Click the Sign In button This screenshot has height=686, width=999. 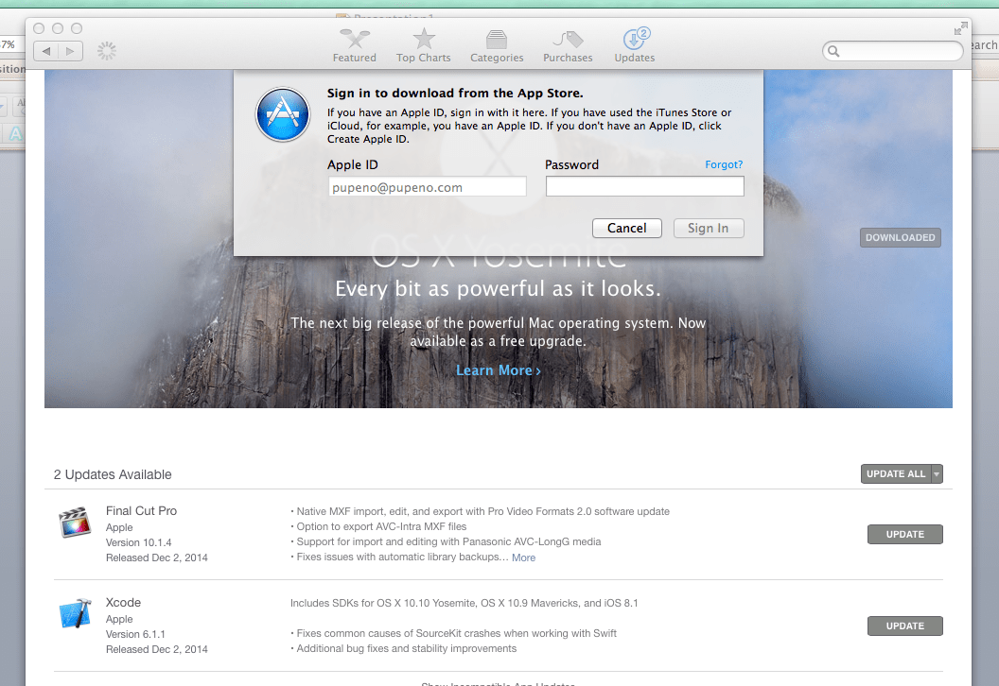click(x=708, y=228)
